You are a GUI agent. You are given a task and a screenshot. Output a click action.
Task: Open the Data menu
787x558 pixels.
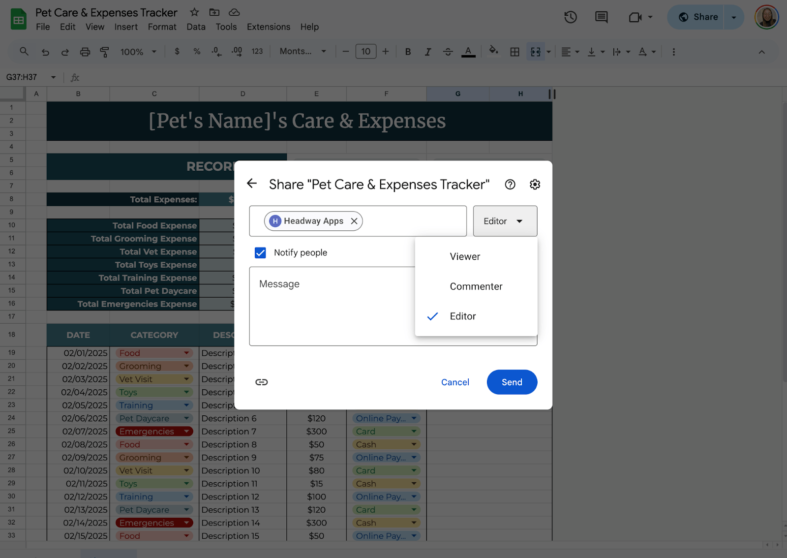[x=196, y=27]
